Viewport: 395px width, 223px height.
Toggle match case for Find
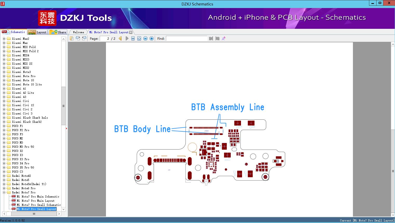(x=223, y=38)
